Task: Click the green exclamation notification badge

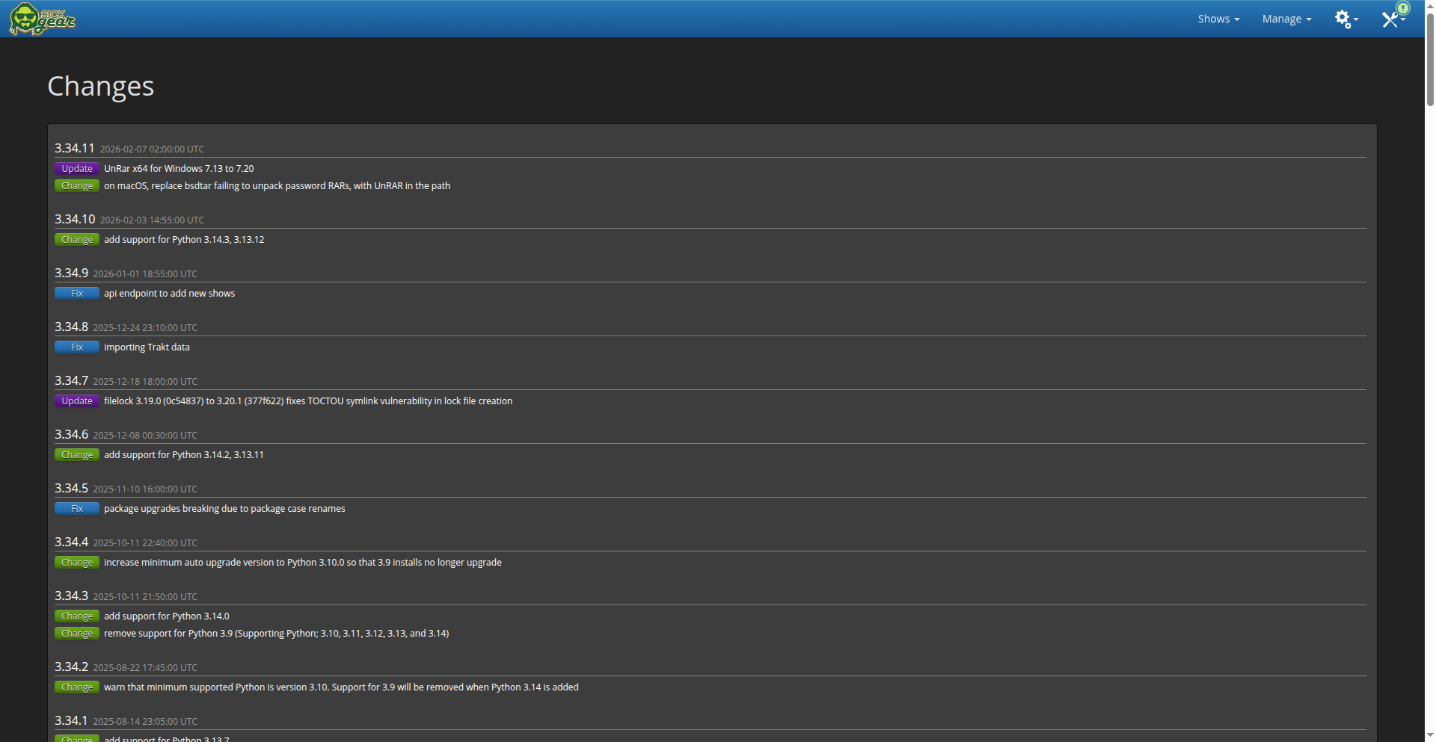Action: [1404, 8]
